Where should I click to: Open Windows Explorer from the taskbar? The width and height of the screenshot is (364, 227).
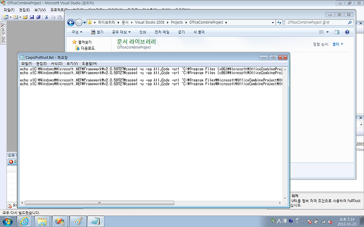click(42, 221)
